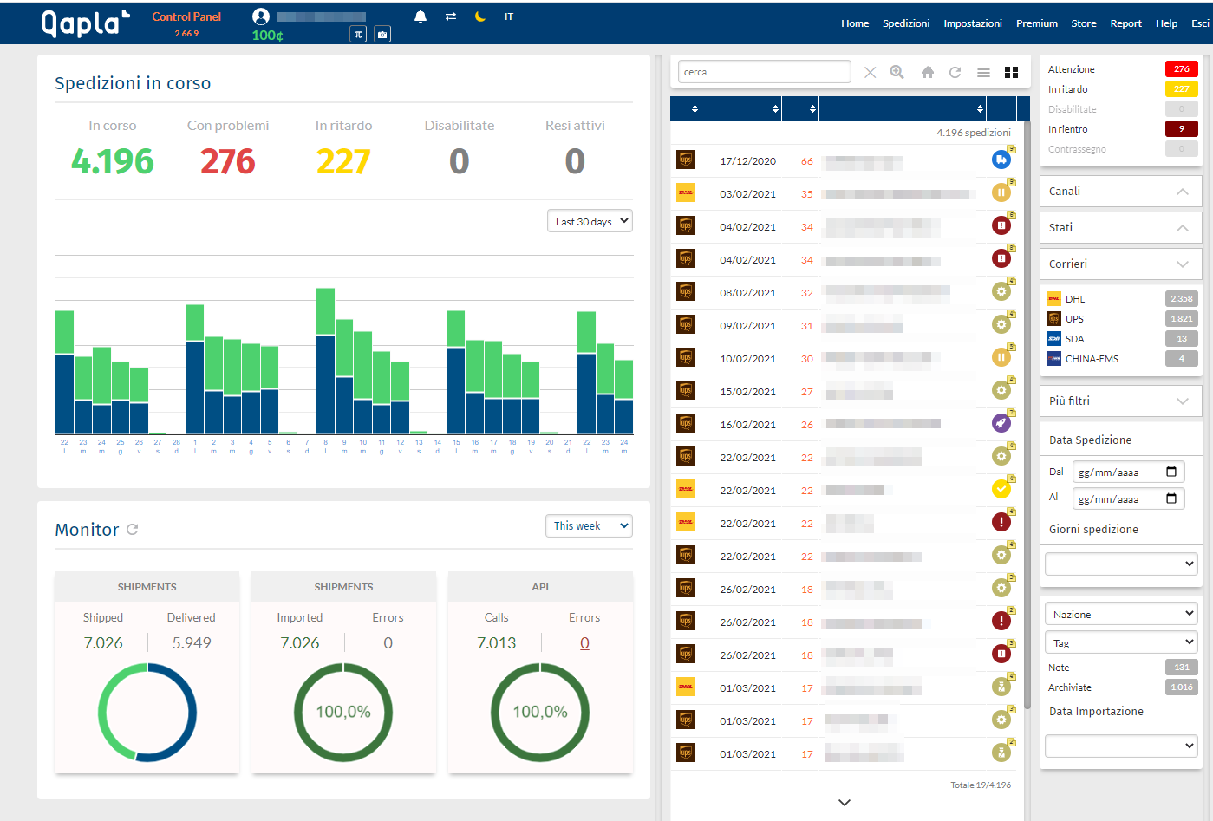
Task: Expand the Corrieri section
Action: coord(1120,264)
